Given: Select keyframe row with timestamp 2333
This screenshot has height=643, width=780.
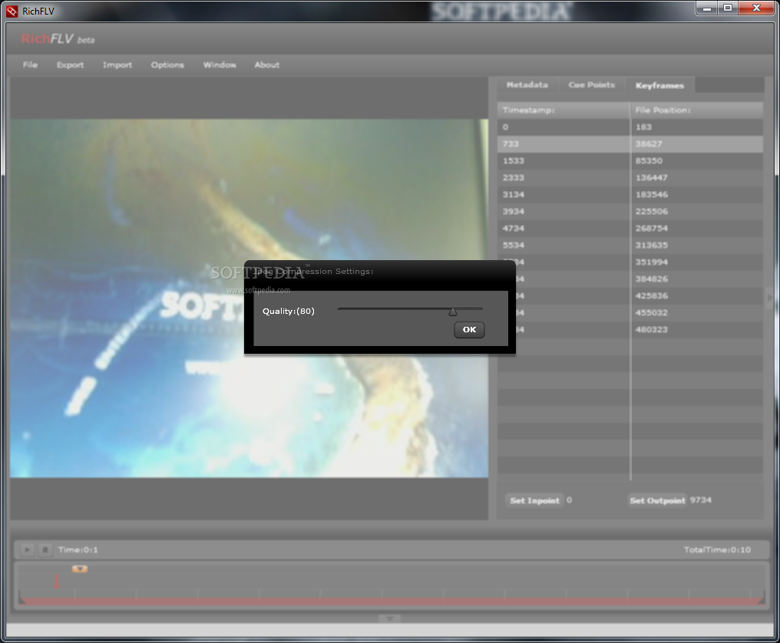Looking at the screenshot, I should (630, 177).
